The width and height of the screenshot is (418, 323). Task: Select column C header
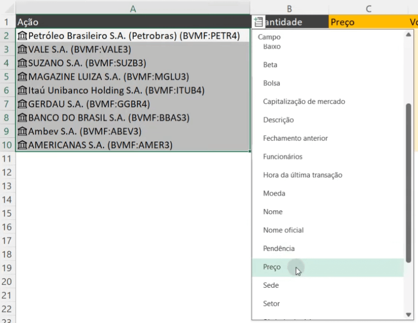pos(368,9)
